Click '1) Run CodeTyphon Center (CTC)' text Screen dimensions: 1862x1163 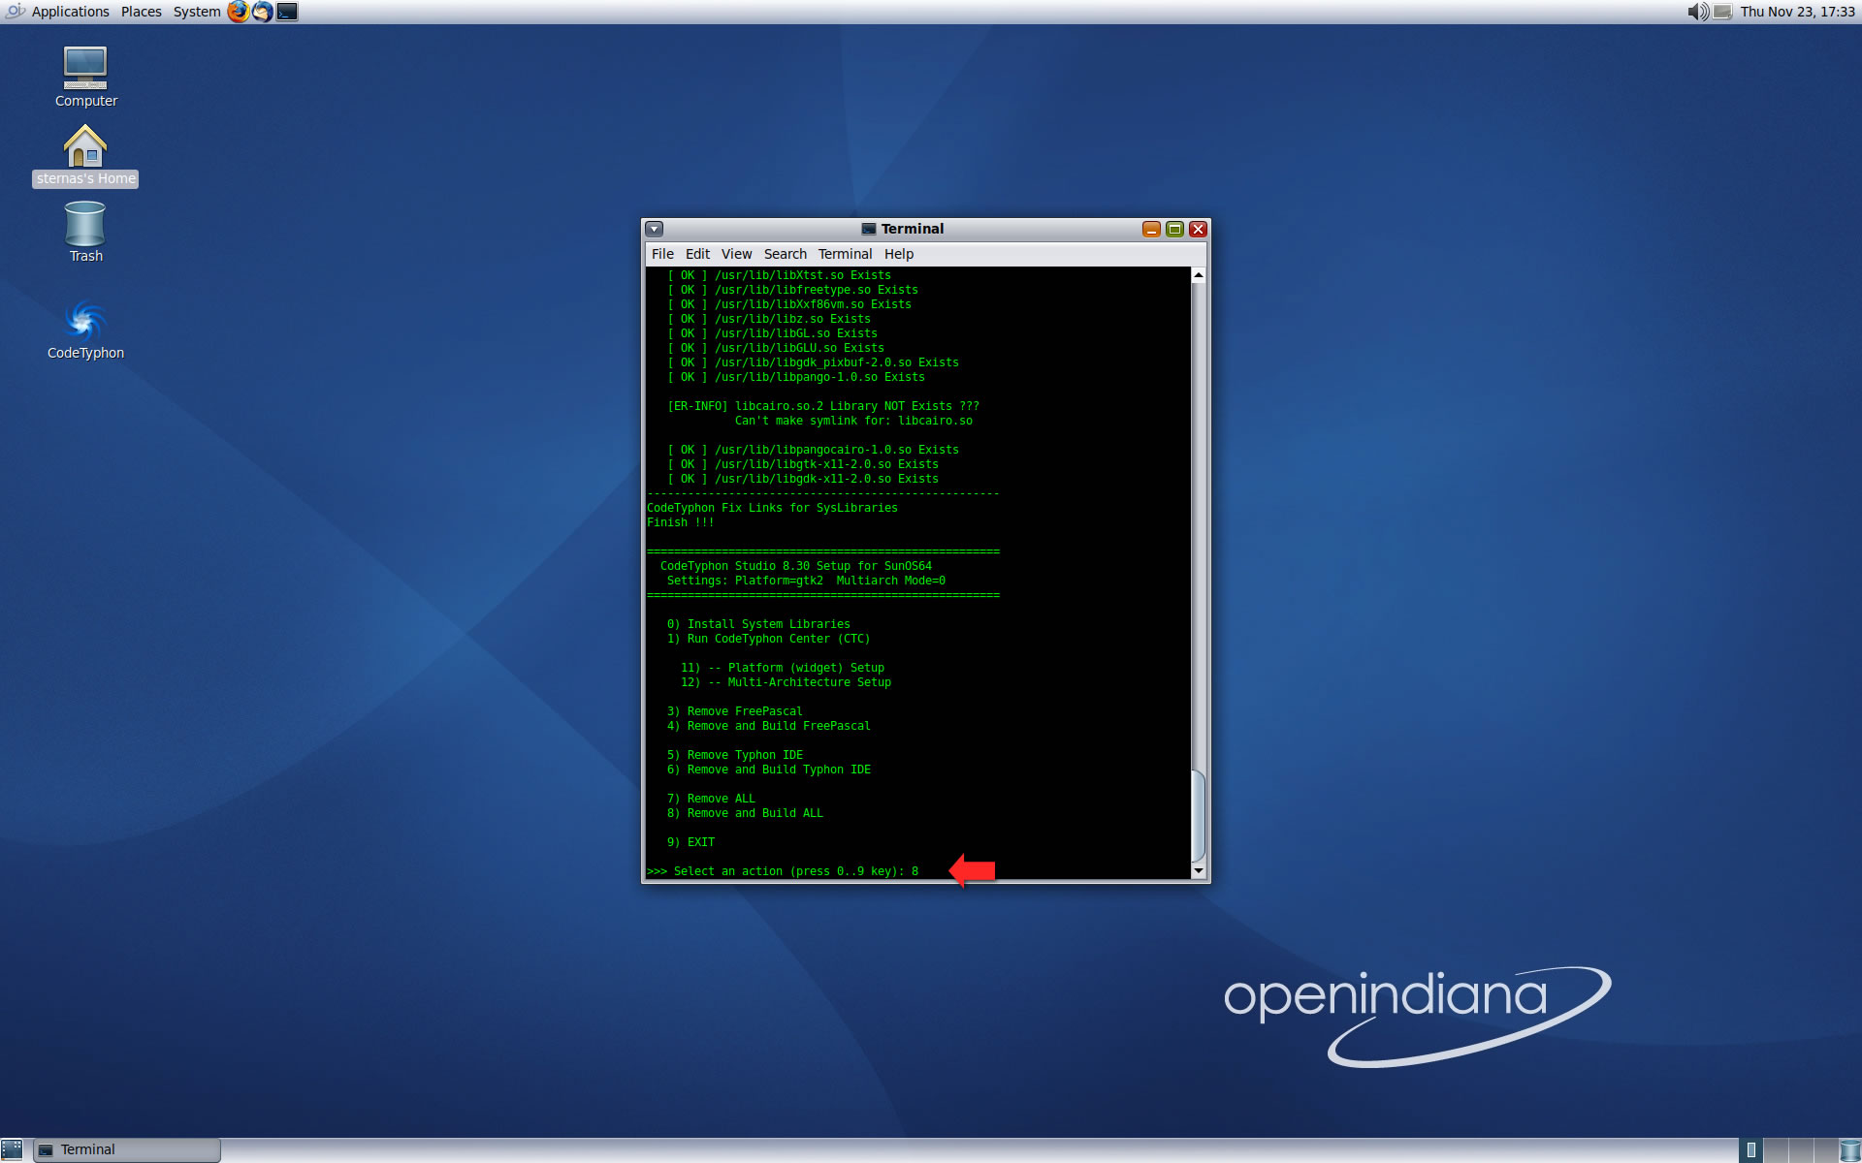[769, 639]
